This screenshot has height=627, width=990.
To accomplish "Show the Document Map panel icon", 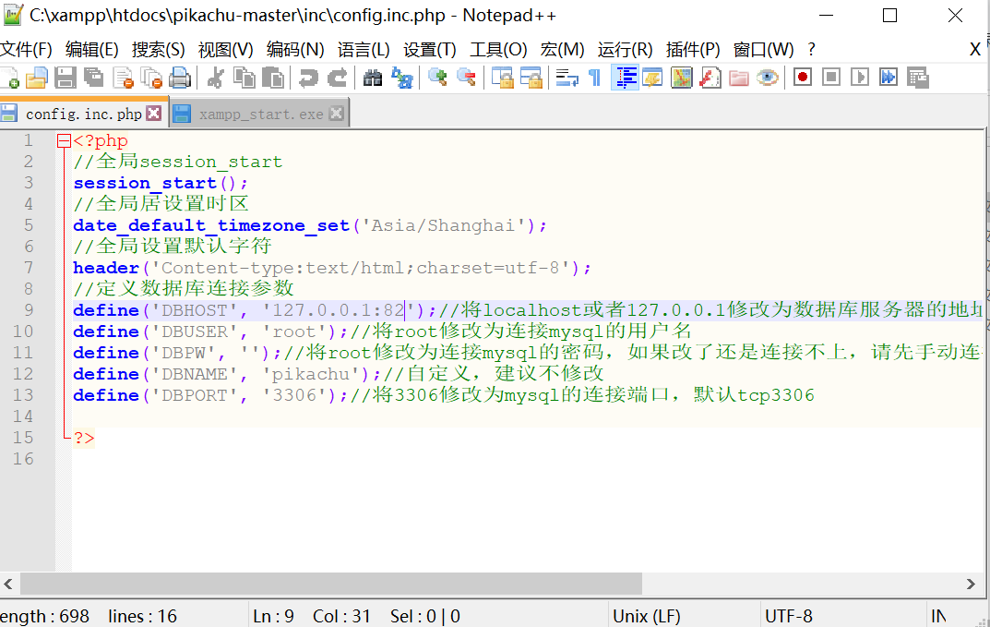I will (x=681, y=78).
